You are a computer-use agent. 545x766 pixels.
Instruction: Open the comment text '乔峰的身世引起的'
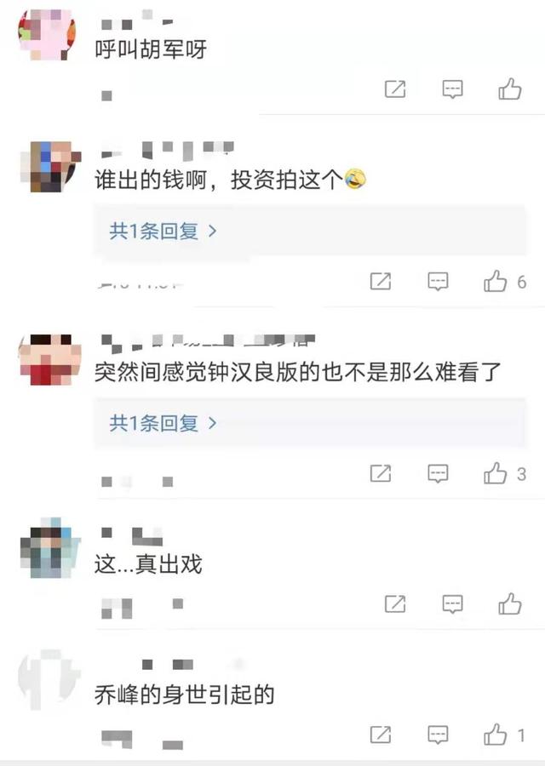[184, 695]
